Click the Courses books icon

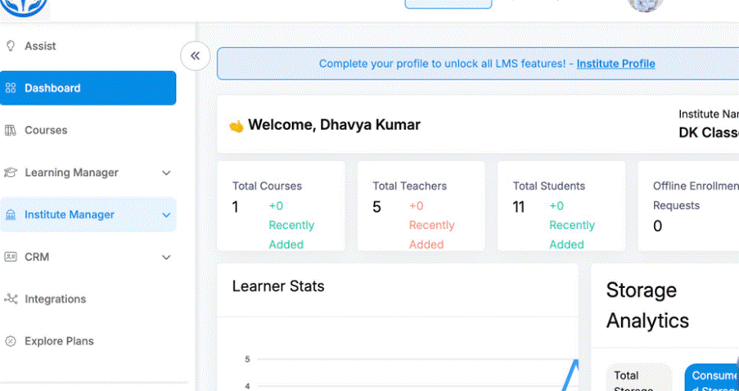11,130
